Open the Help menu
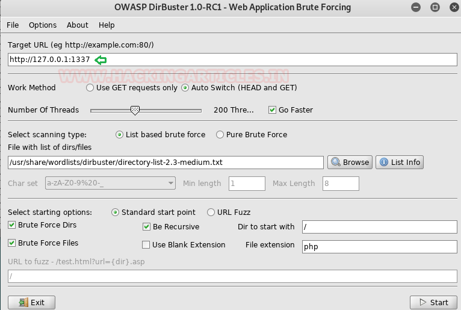 (107, 25)
